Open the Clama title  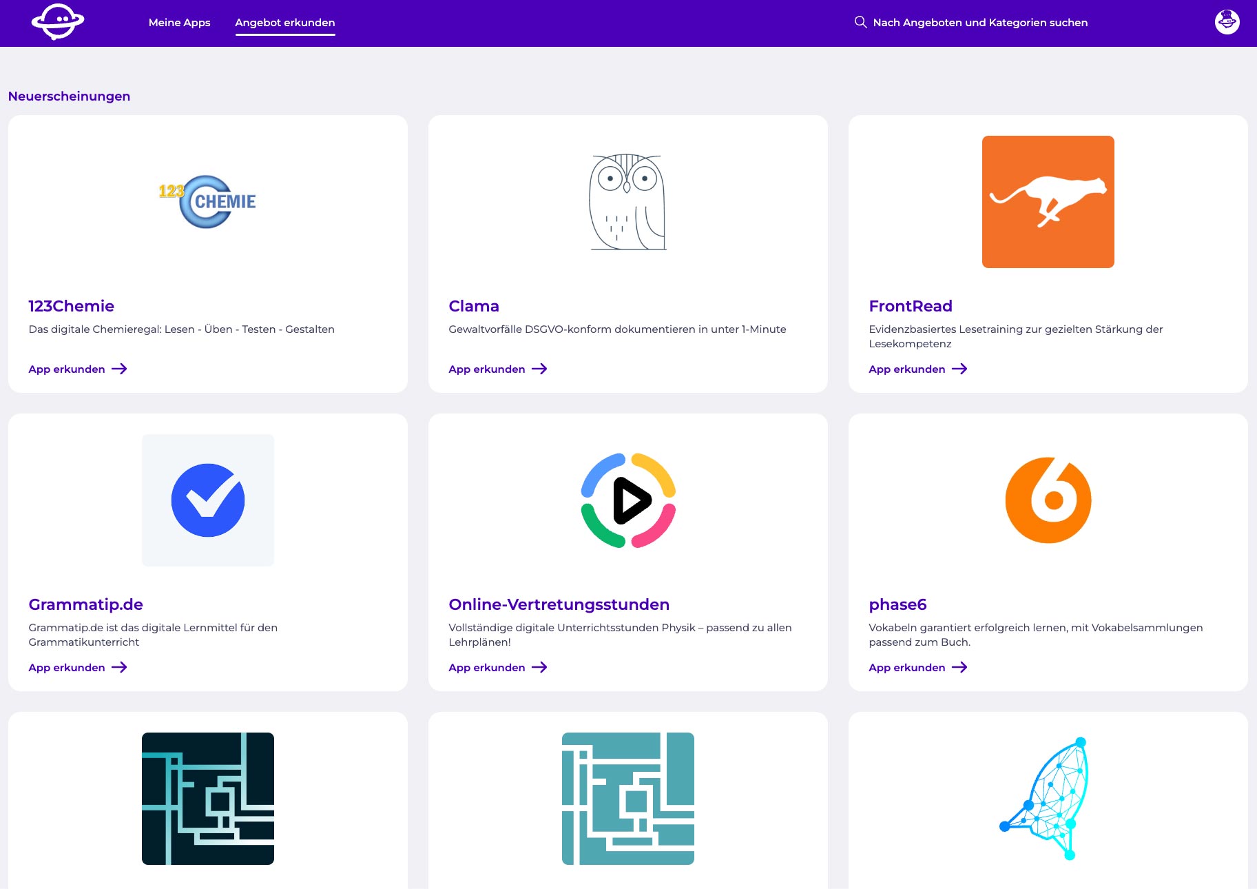coord(474,305)
